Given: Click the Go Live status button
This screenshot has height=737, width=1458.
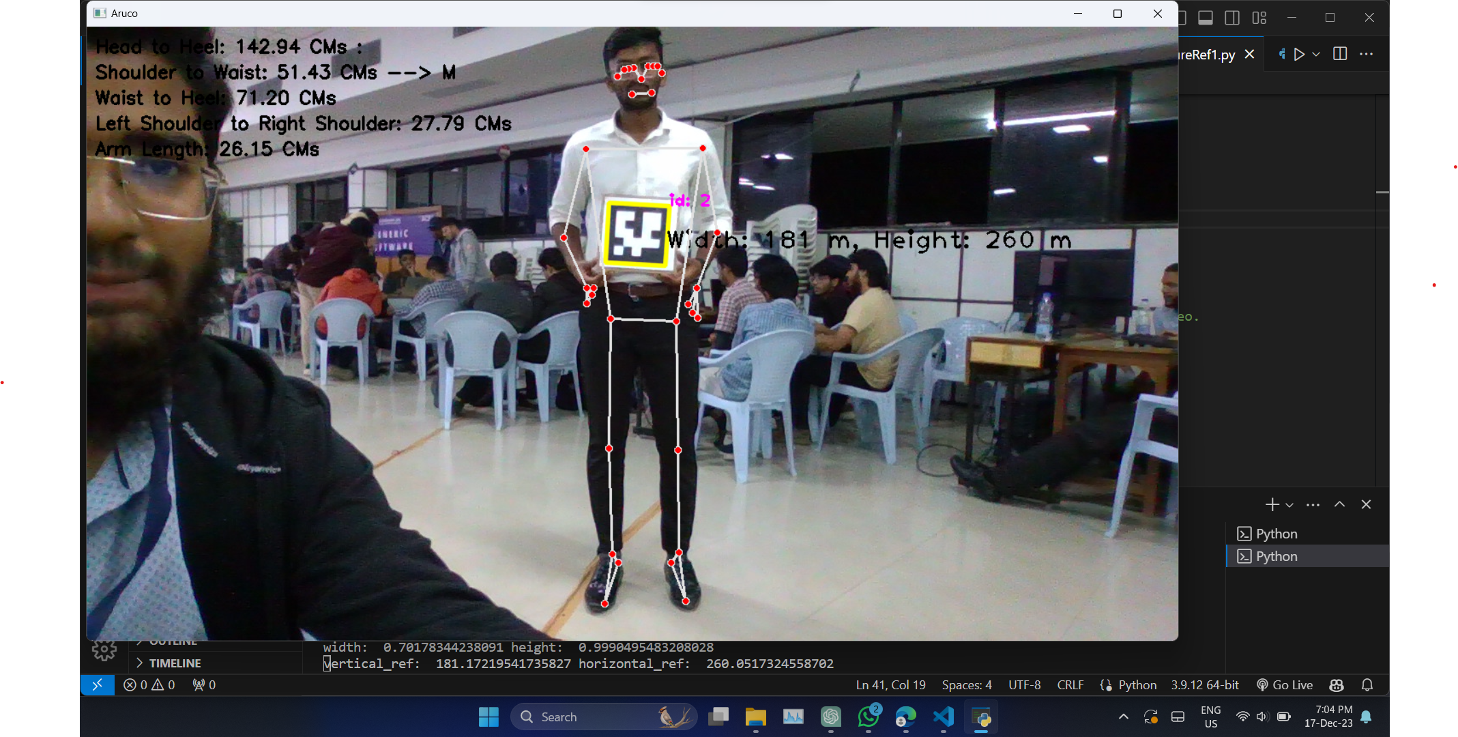Looking at the screenshot, I should coord(1285,684).
